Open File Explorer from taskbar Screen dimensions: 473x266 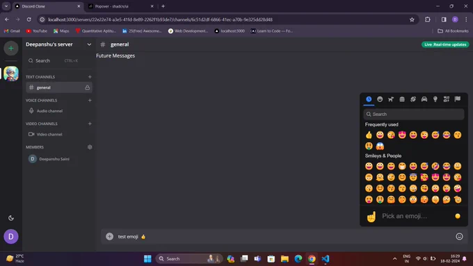[x=284, y=259]
